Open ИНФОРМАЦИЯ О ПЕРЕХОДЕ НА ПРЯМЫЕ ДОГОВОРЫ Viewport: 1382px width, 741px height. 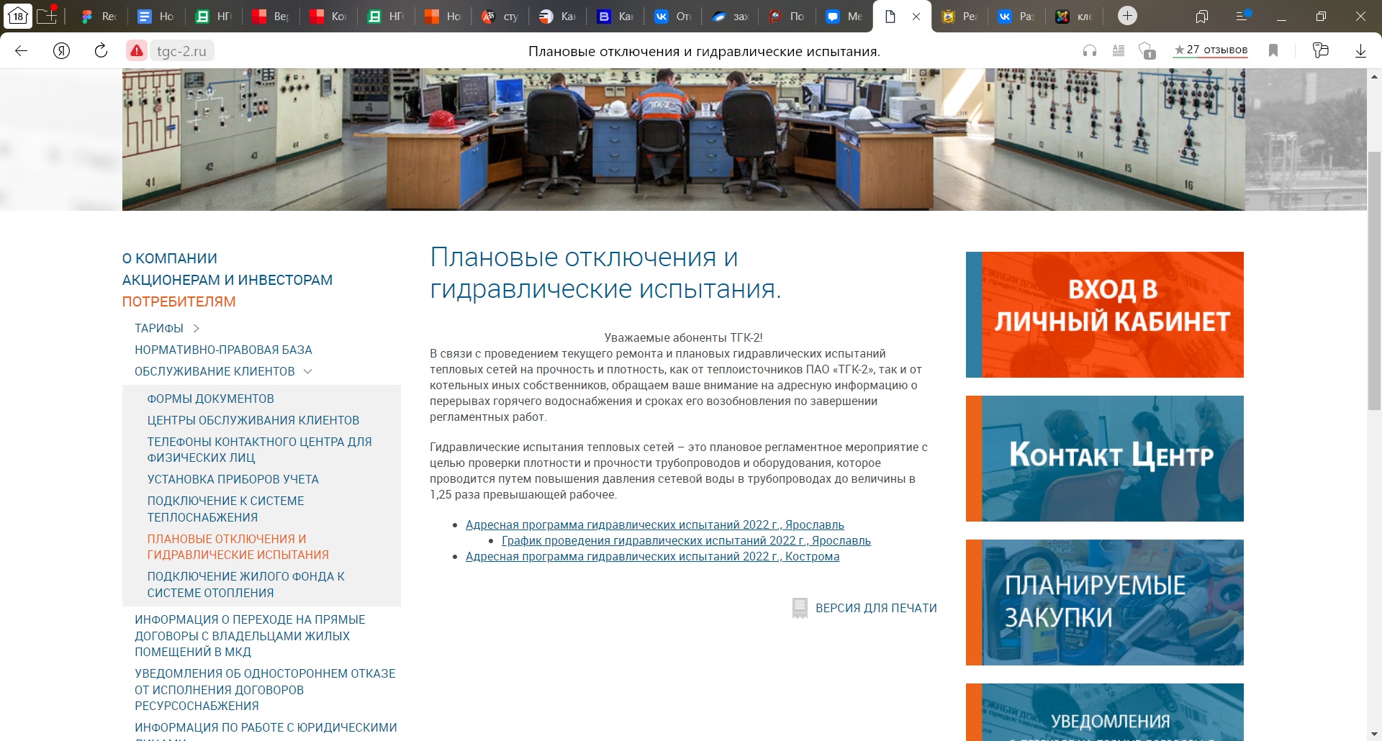pyautogui.click(x=250, y=636)
